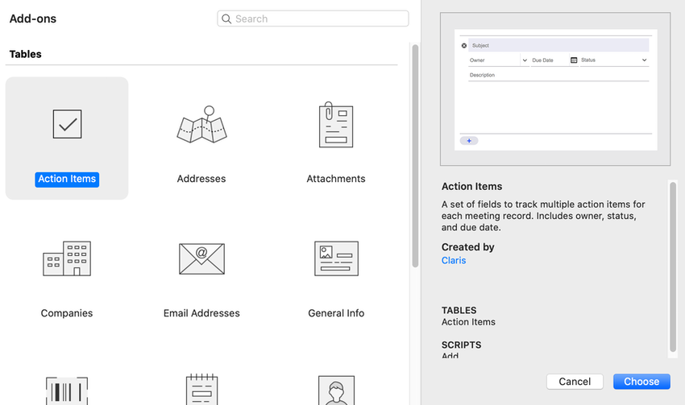685x405 pixels.
Task: Select the General Info card icon
Action: (336, 258)
